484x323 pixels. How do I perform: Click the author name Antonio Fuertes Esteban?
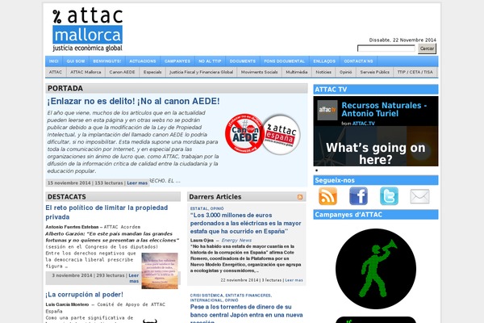click(72, 227)
